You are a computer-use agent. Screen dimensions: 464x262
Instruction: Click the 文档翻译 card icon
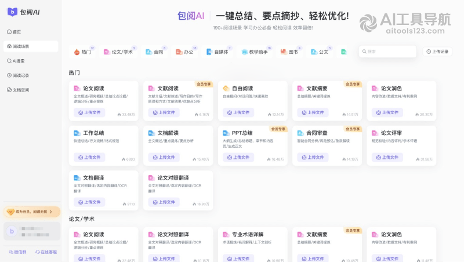coord(77,178)
